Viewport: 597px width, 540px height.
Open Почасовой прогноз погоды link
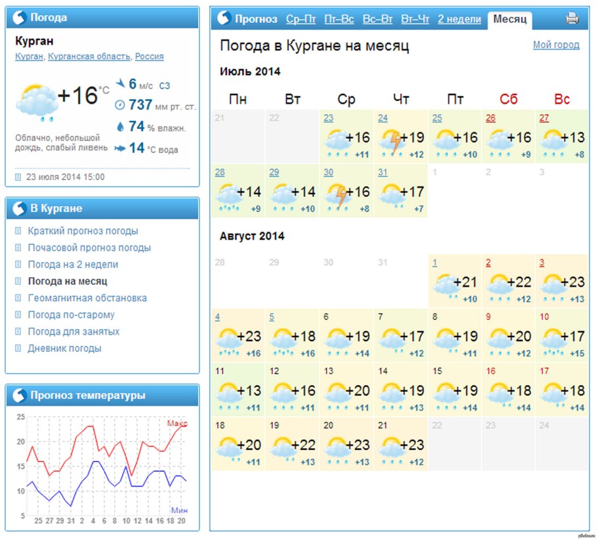point(89,248)
